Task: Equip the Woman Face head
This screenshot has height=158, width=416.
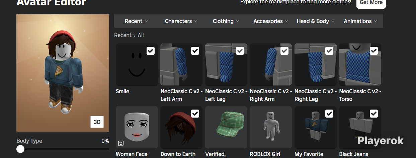Action: click(137, 127)
